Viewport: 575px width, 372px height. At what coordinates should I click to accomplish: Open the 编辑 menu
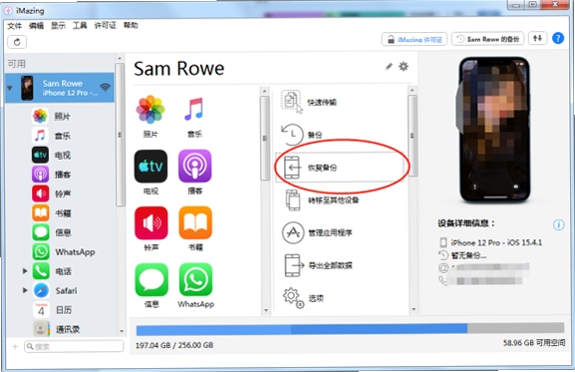pyautogui.click(x=36, y=25)
